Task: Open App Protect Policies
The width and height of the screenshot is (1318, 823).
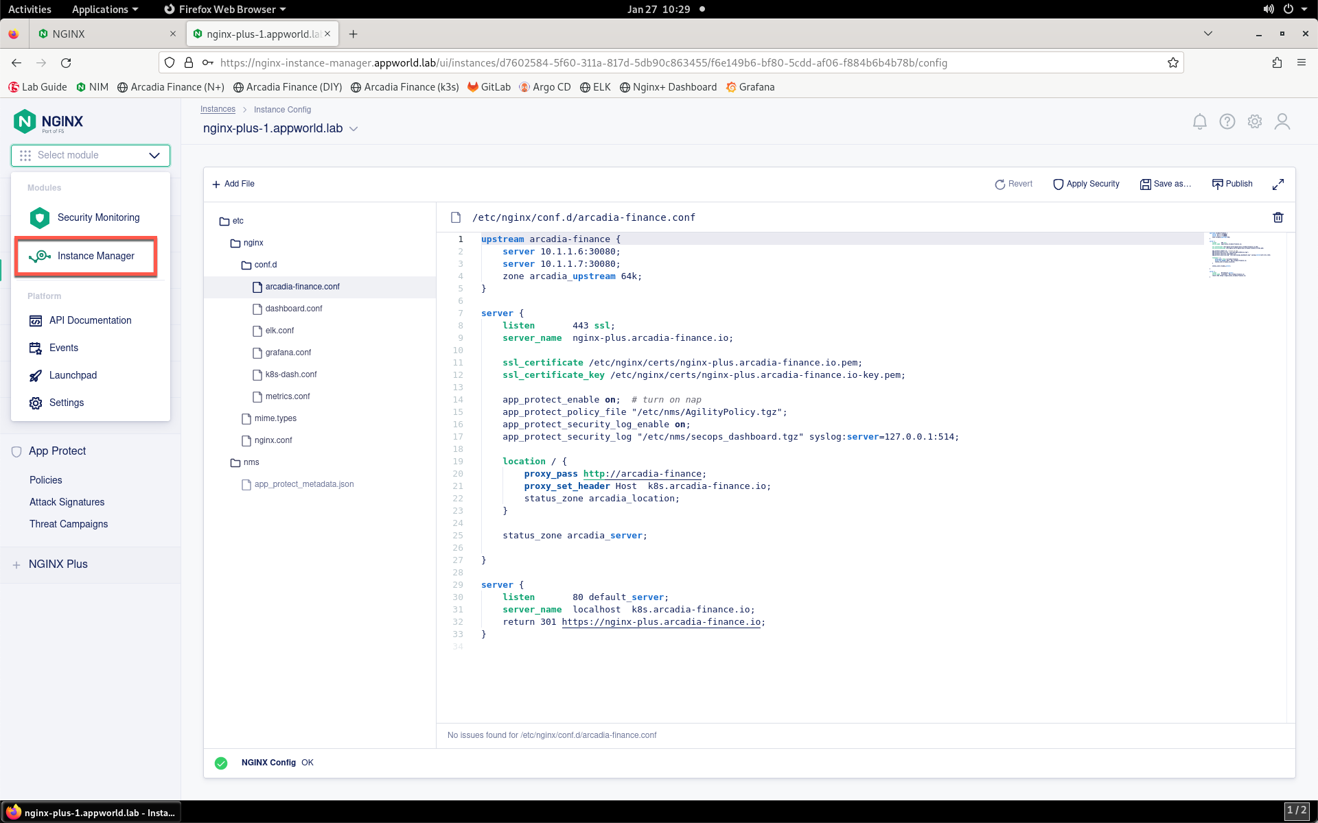Action: 45,480
